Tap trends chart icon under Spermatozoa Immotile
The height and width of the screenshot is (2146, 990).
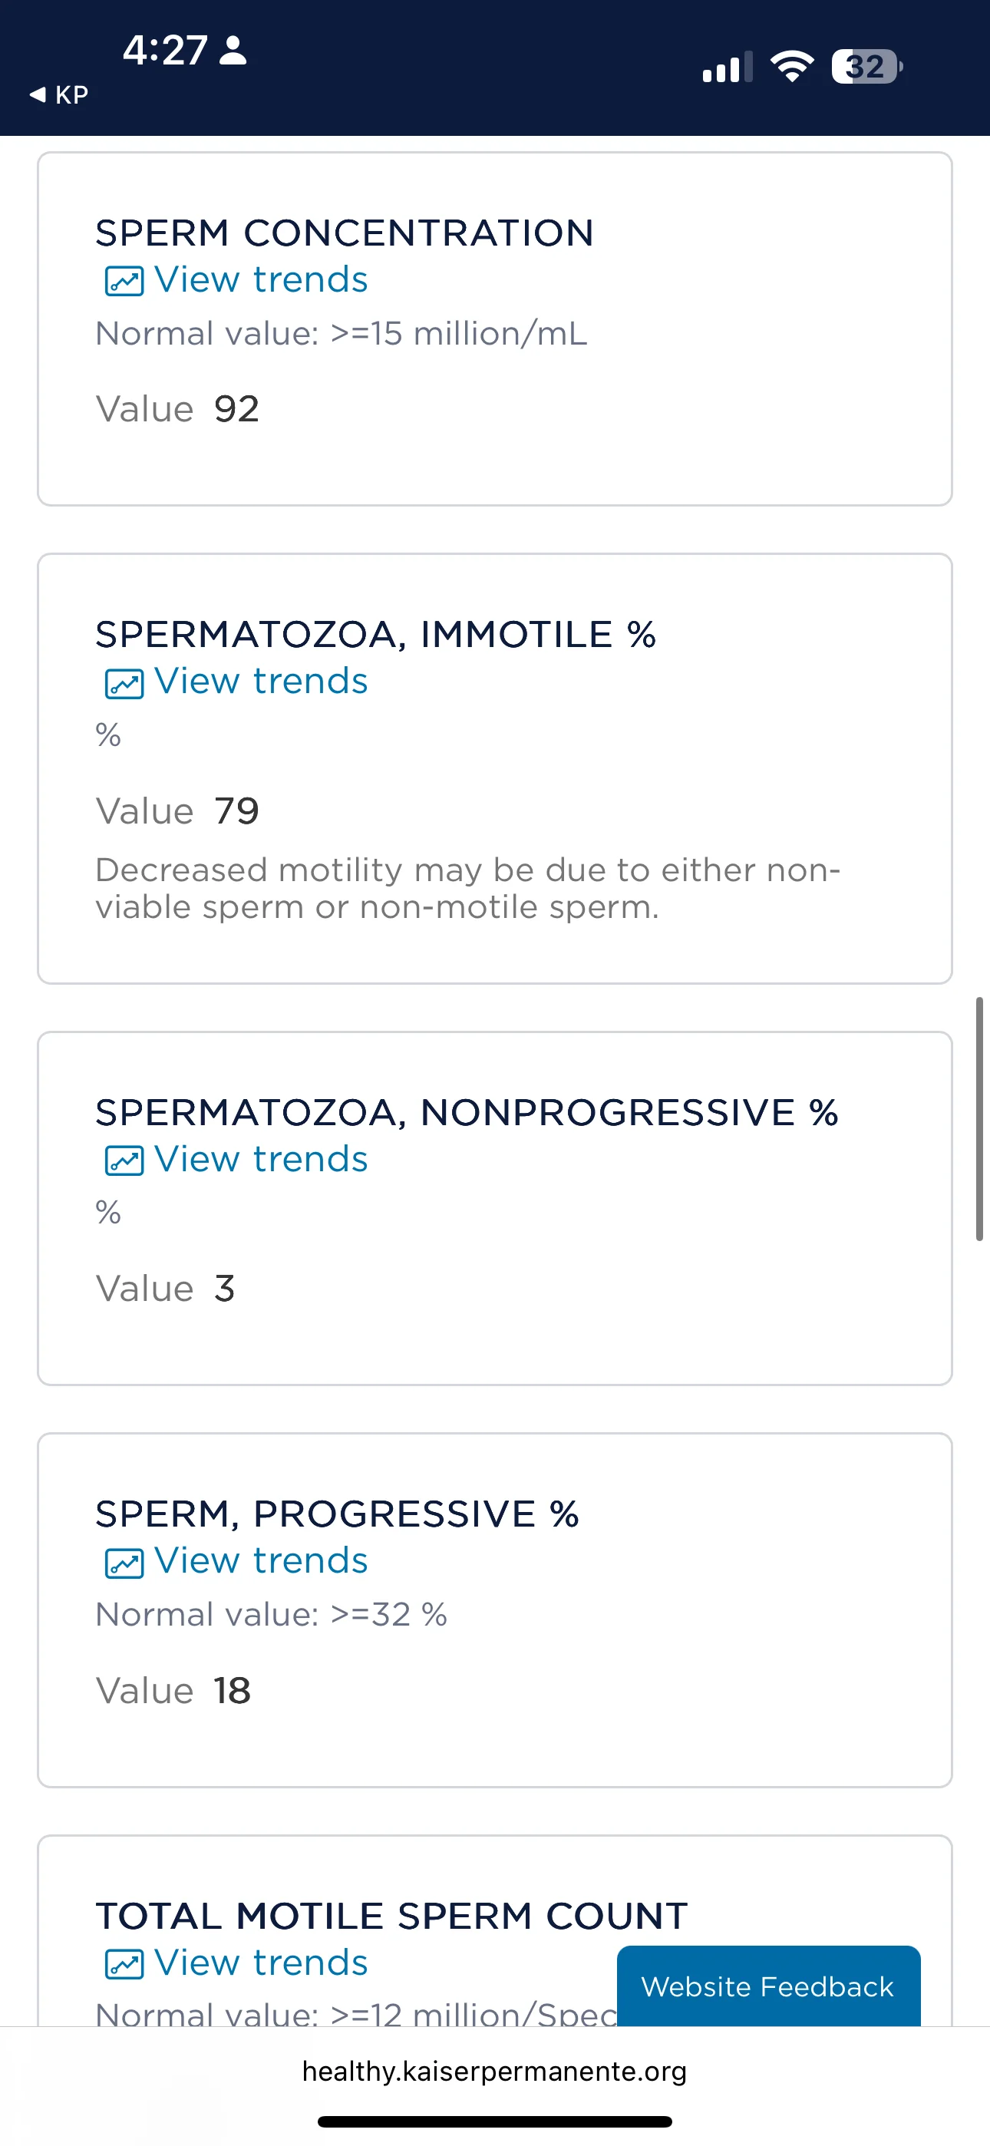[124, 683]
